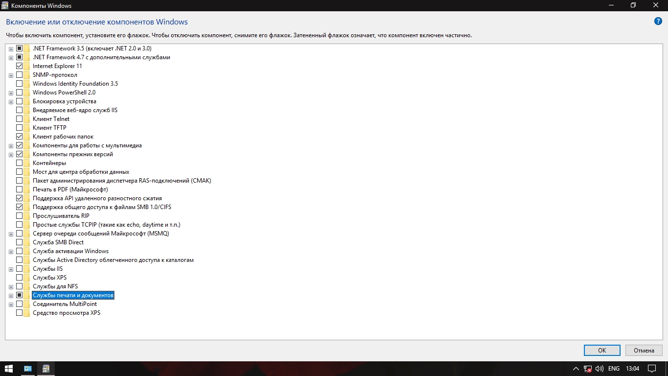The image size is (668, 376).
Task: Select the Простые службы TCPIP row
Action: click(107, 225)
